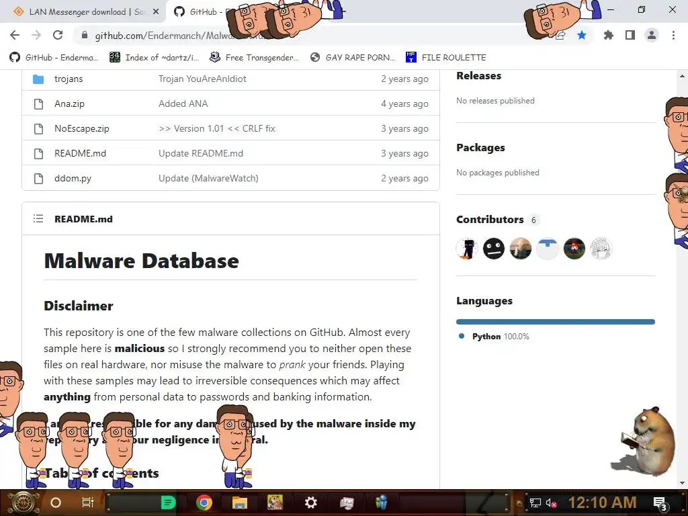Minimize the Chrome window
The image size is (688, 516).
point(611,9)
